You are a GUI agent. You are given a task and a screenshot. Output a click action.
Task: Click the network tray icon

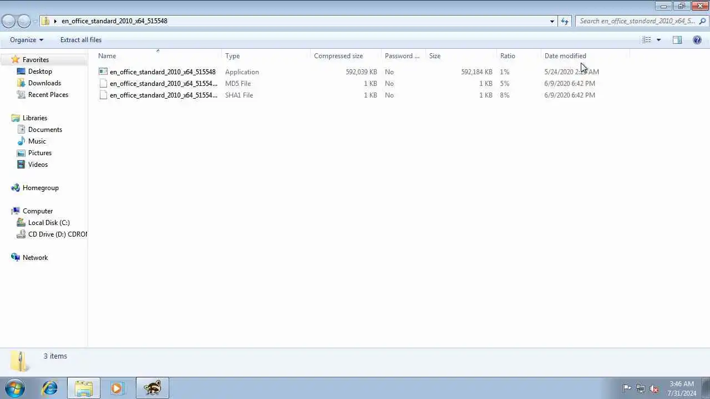tap(641, 388)
